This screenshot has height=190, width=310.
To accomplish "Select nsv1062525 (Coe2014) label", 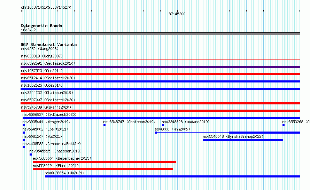I will coord(42,85).
